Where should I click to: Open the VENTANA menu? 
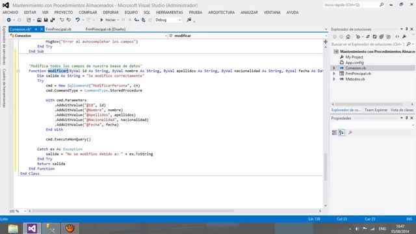click(272, 12)
